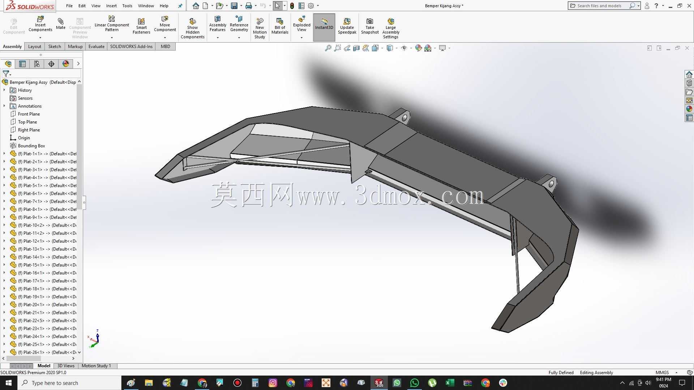Viewport: 694px width, 390px height.
Task: Click the tree filter funnel icon
Action: [x=6, y=74]
